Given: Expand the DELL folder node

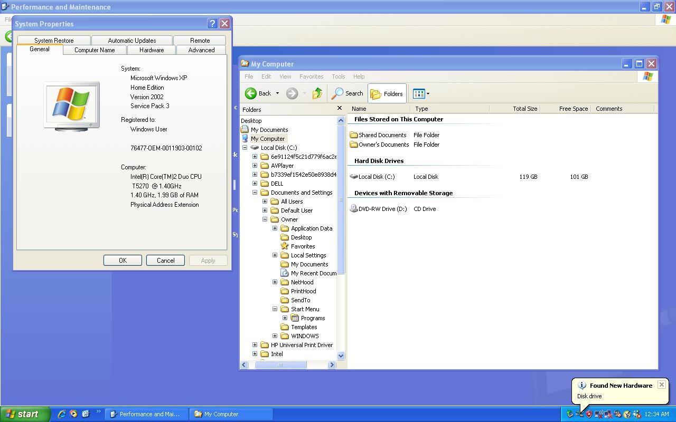Looking at the screenshot, I should pyautogui.click(x=255, y=184).
